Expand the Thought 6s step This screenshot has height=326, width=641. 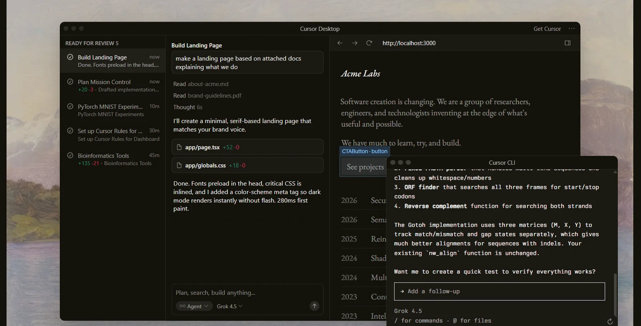(x=188, y=107)
